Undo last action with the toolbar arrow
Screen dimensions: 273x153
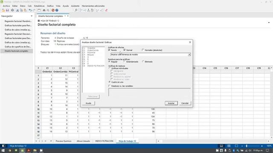30,10
